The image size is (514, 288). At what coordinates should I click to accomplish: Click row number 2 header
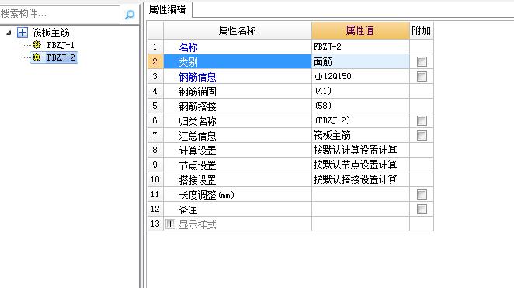155,61
